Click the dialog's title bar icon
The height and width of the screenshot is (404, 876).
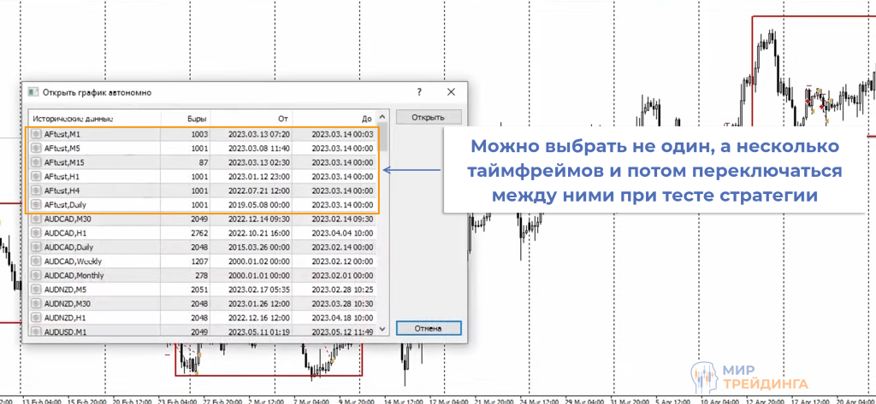pos(33,92)
